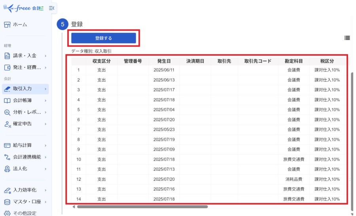Open the その他設定 menu label

click(25, 213)
